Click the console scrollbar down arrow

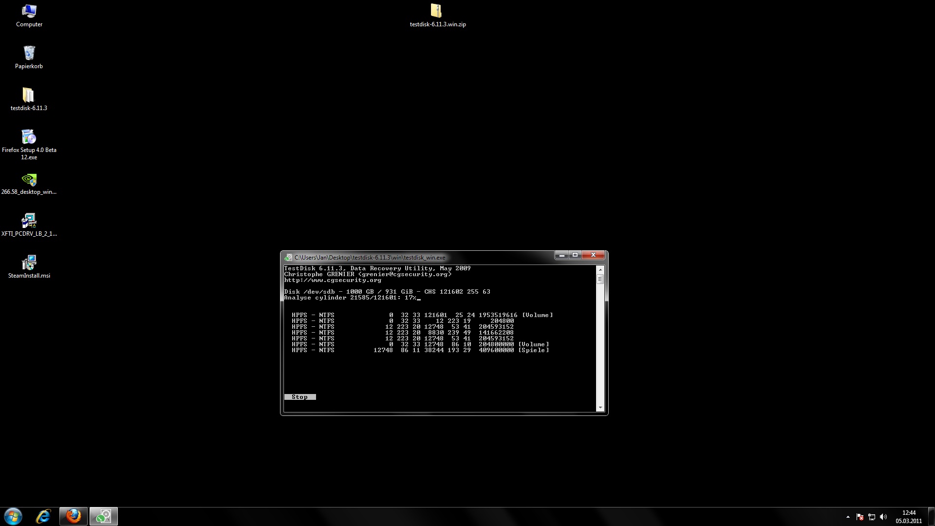coord(600,408)
